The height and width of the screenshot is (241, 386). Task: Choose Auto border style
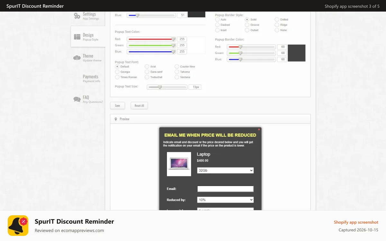(x=217, y=20)
